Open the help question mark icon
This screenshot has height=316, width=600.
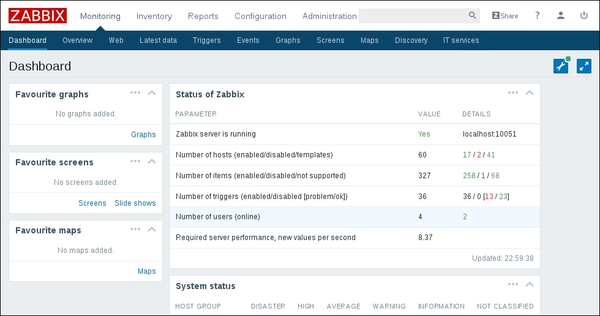coord(538,16)
